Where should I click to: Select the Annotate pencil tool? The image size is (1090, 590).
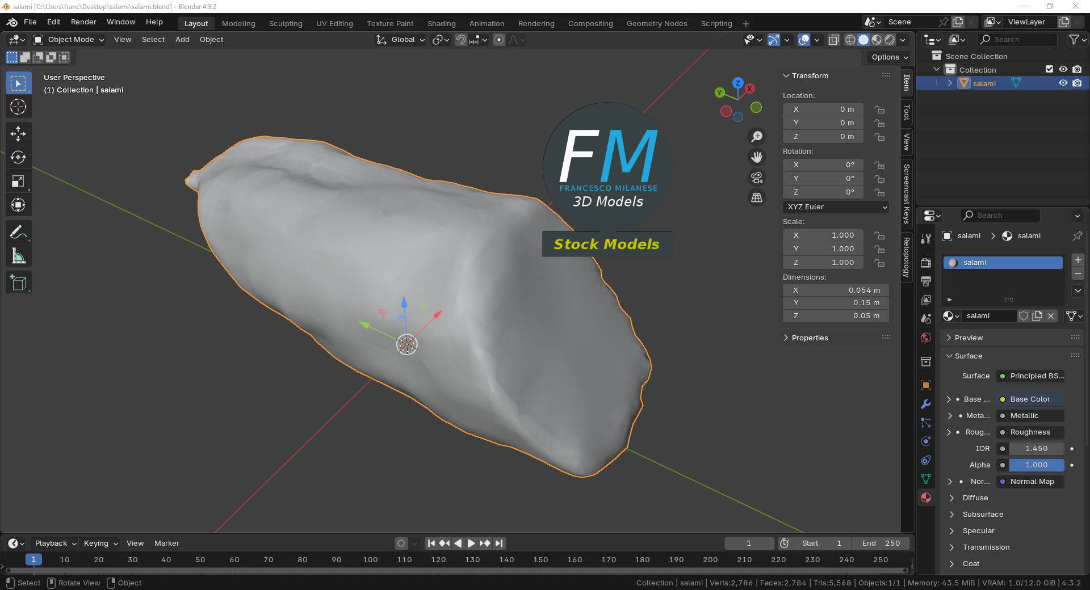click(x=18, y=232)
